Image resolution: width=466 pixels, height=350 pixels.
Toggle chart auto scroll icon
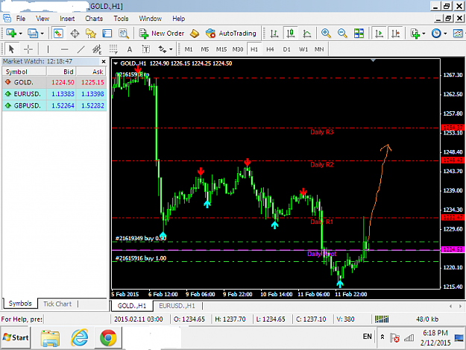click(379, 34)
